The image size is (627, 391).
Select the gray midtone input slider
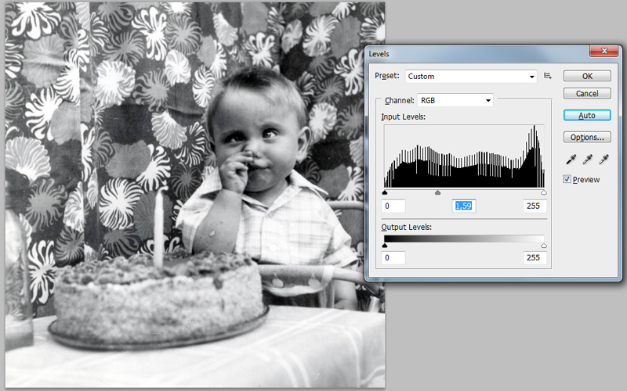click(x=437, y=192)
